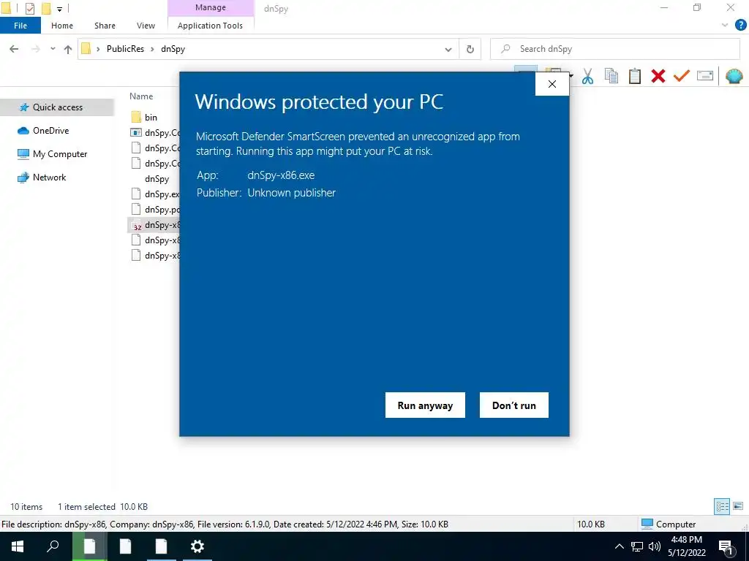Click the highlighted dnSpy-x8 row with 32 icon
This screenshot has width=749, height=561.
[x=154, y=225]
